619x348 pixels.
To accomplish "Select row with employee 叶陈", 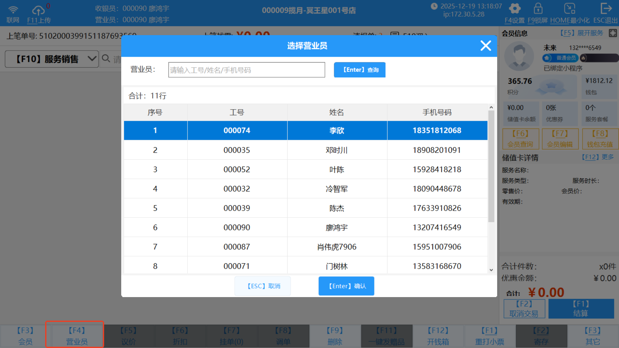I will click(x=306, y=169).
